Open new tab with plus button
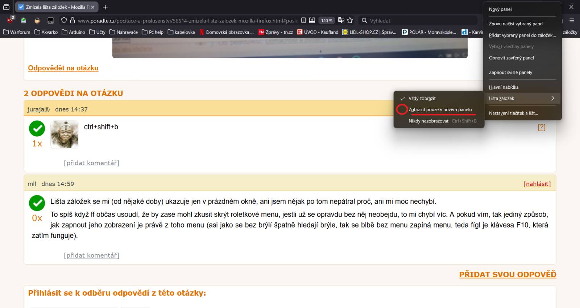Screen dimensions: 580x308 pos(105,7)
